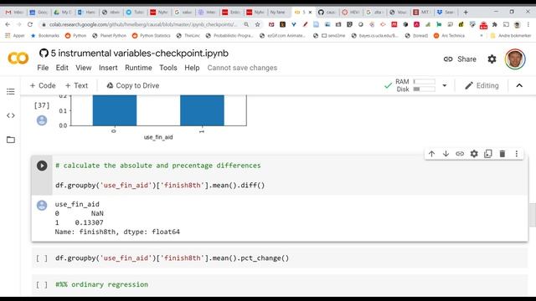Open the Edit menu
Viewport: 536px width, 301px height.
(62, 68)
